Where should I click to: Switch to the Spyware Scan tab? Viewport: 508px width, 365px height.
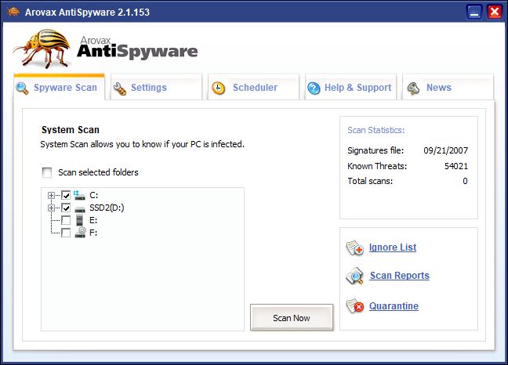[x=60, y=88]
